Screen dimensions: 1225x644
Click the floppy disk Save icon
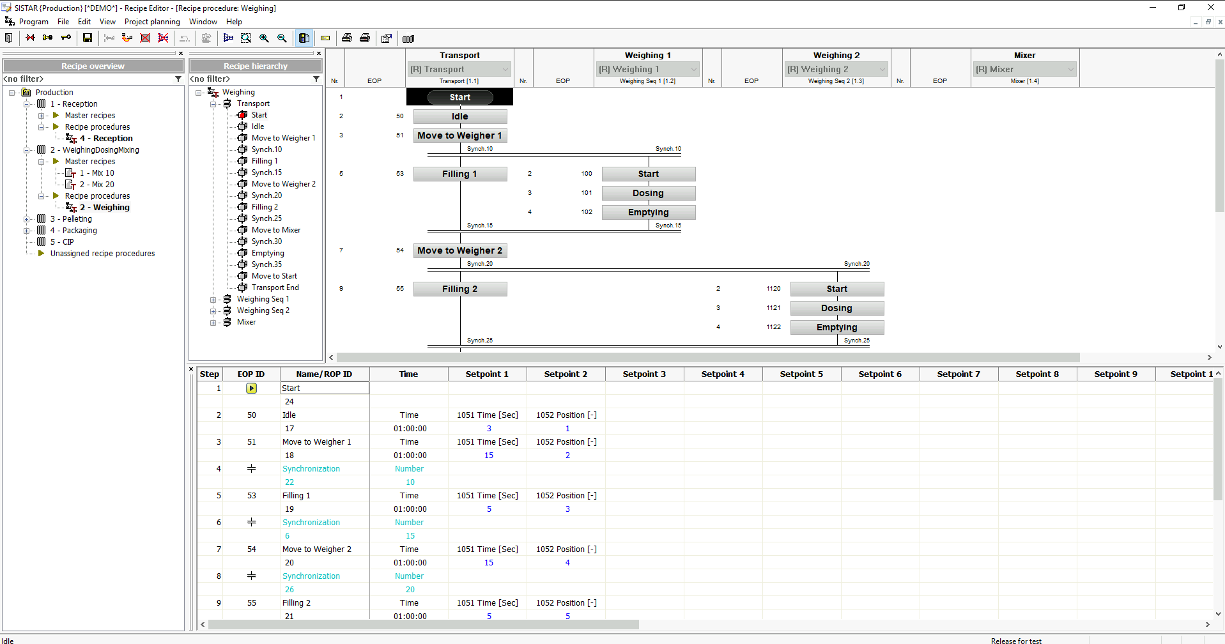click(88, 38)
